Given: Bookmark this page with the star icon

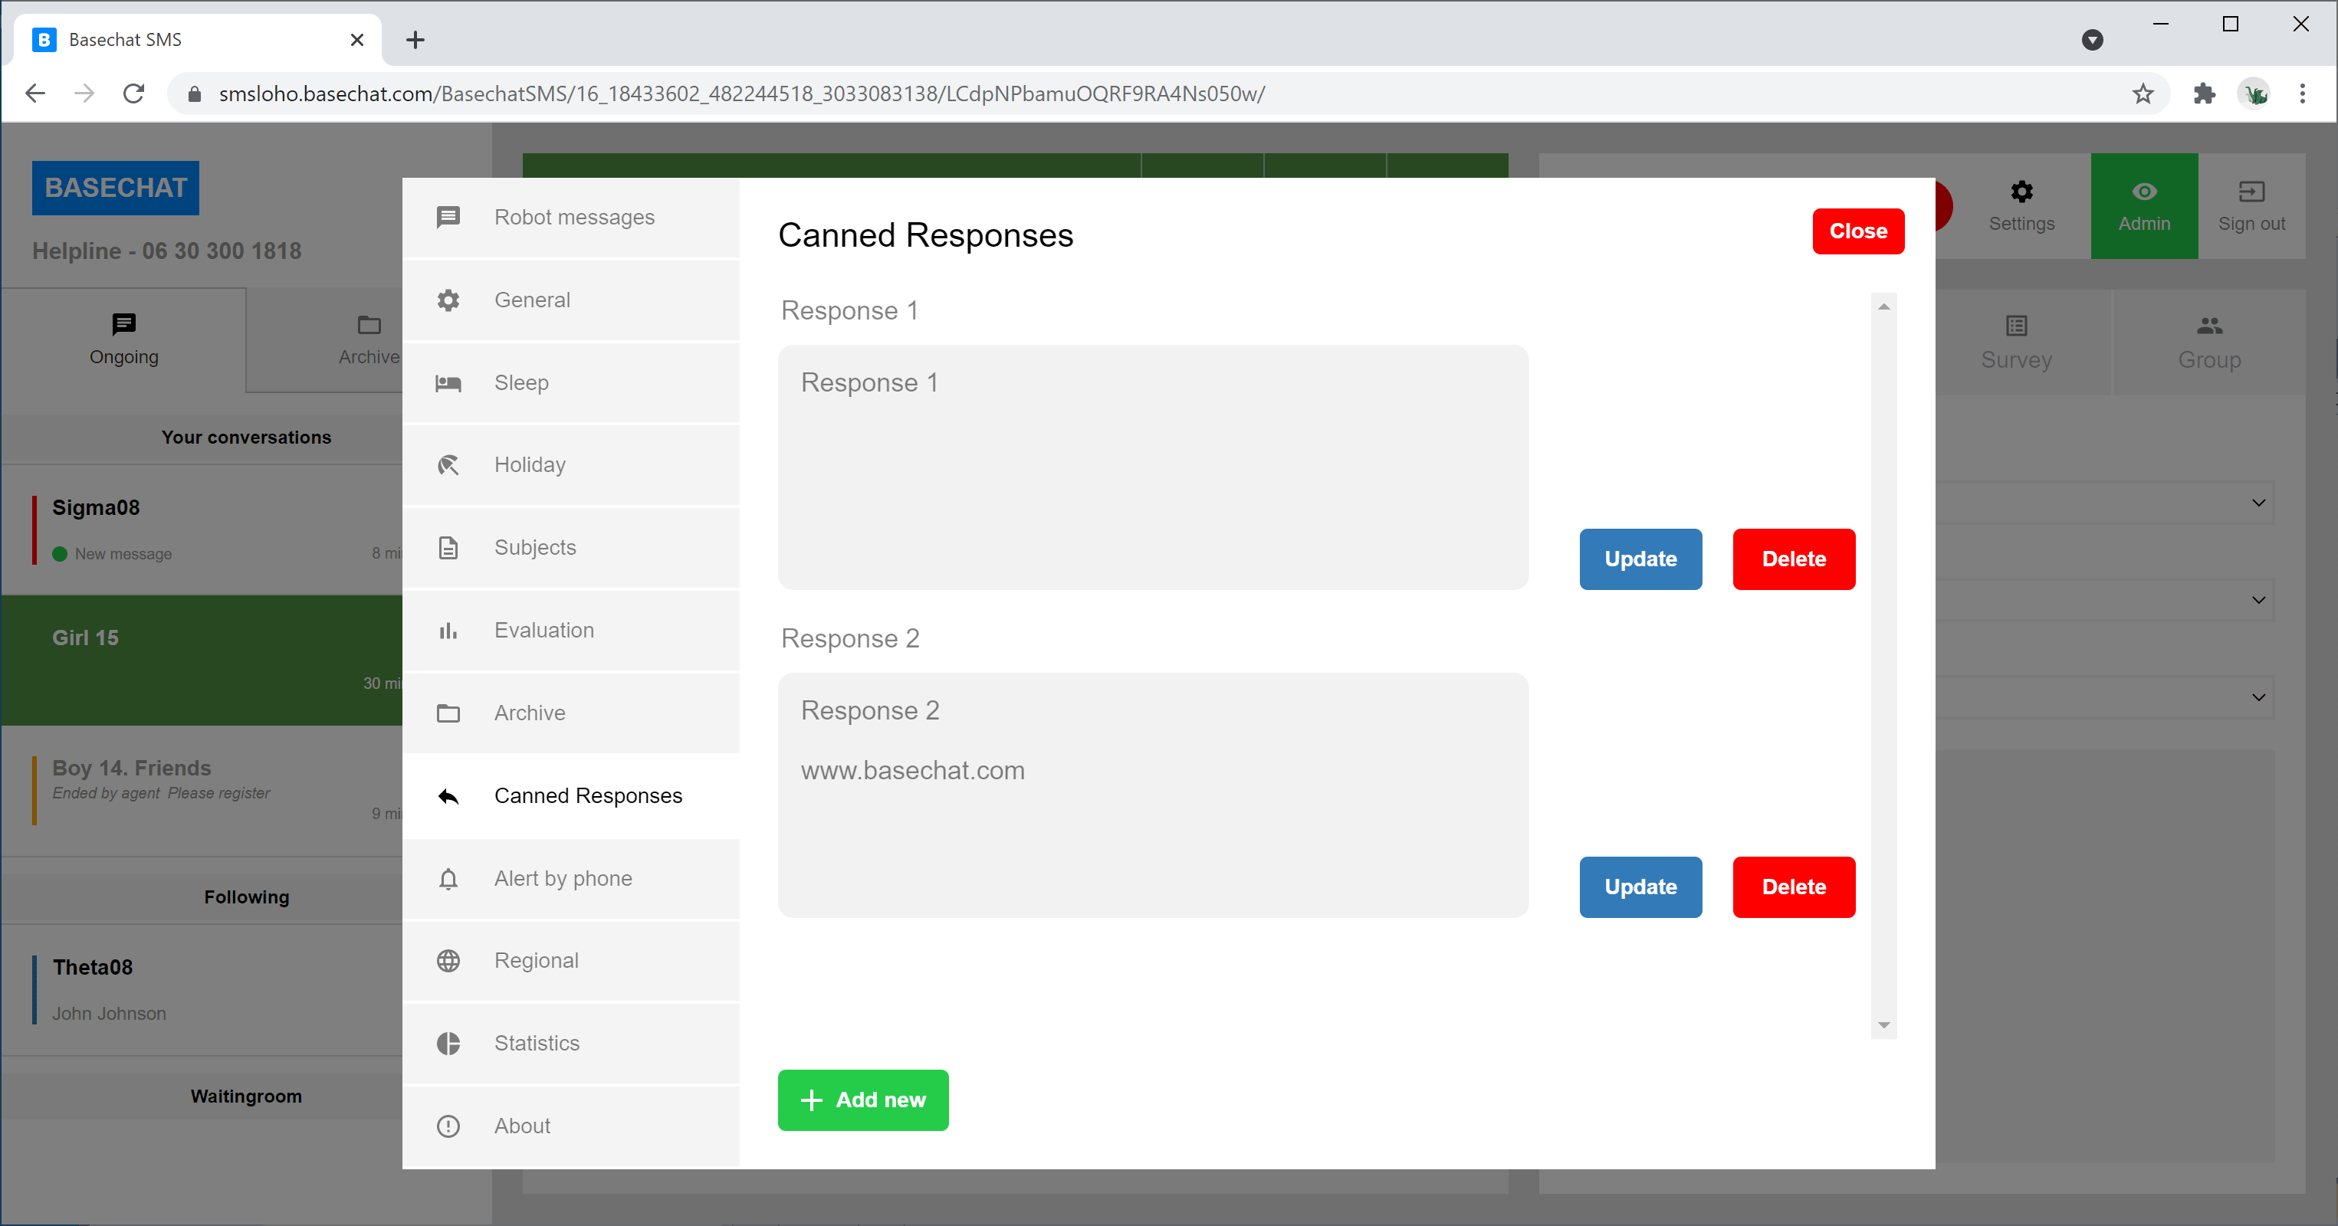Looking at the screenshot, I should [x=2143, y=93].
